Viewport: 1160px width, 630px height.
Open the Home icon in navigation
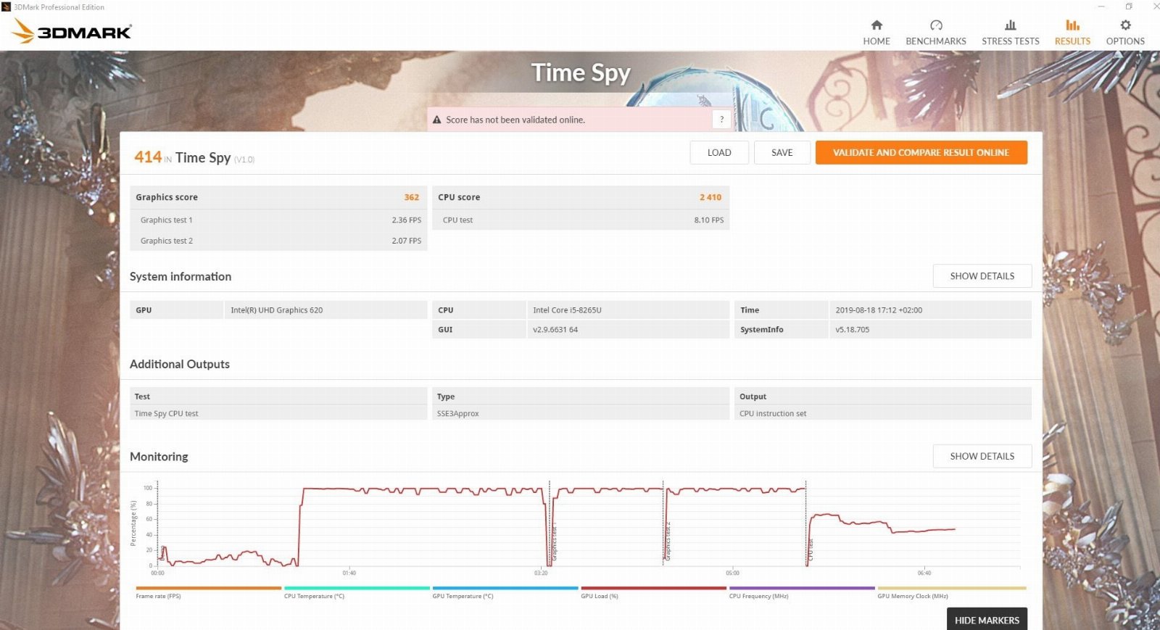[877, 25]
